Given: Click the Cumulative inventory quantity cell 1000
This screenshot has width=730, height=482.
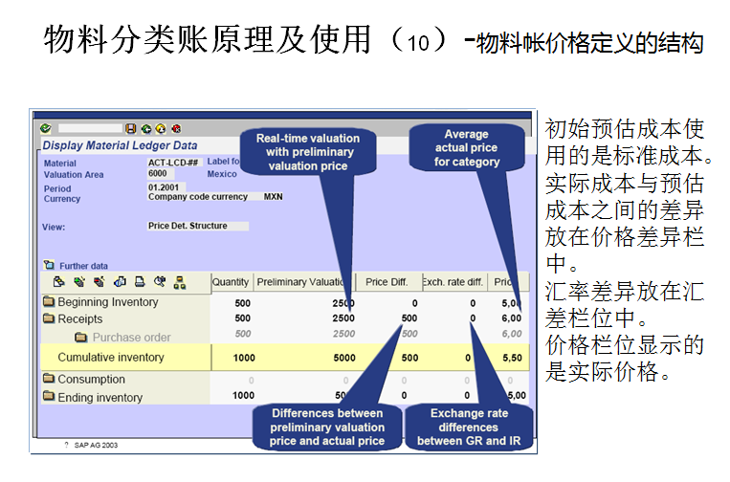Looking at the screenshot, I should click(244, 358).
